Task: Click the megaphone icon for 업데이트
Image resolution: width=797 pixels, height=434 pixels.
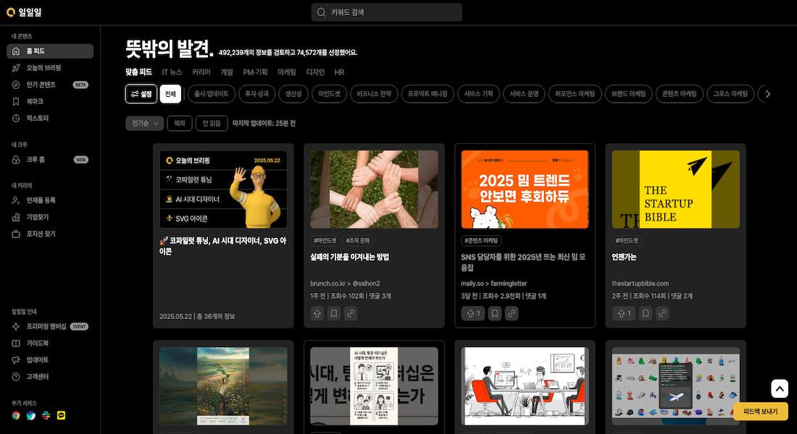Action: point(16,360)
